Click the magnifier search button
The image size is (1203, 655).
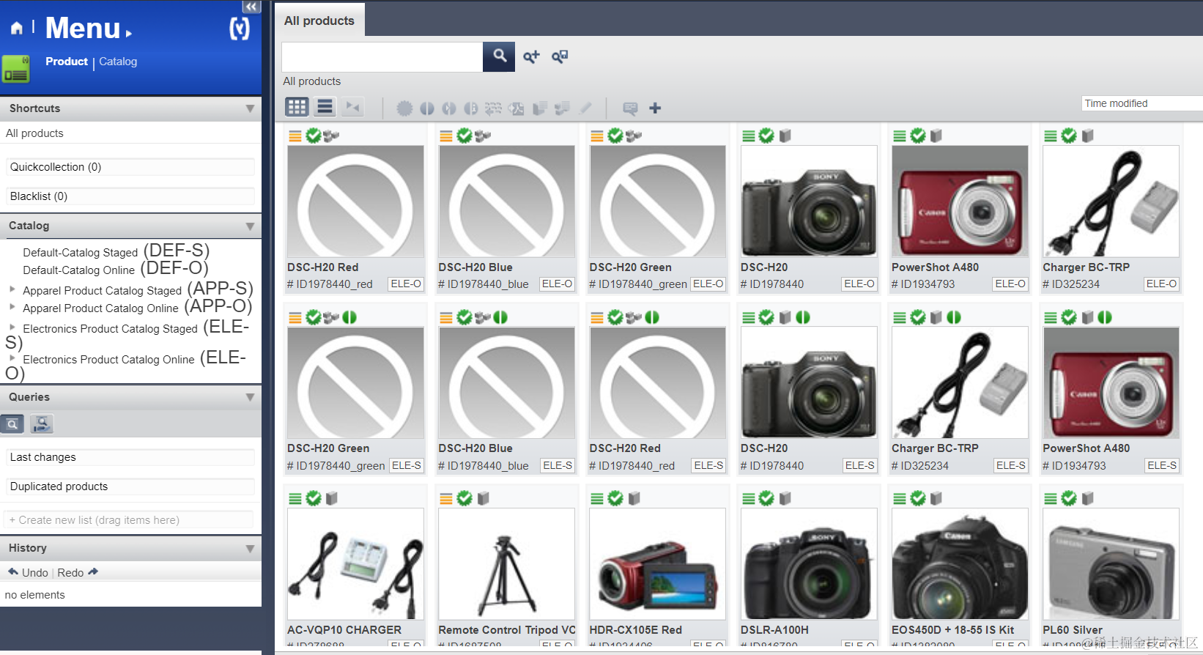[500, 56]
